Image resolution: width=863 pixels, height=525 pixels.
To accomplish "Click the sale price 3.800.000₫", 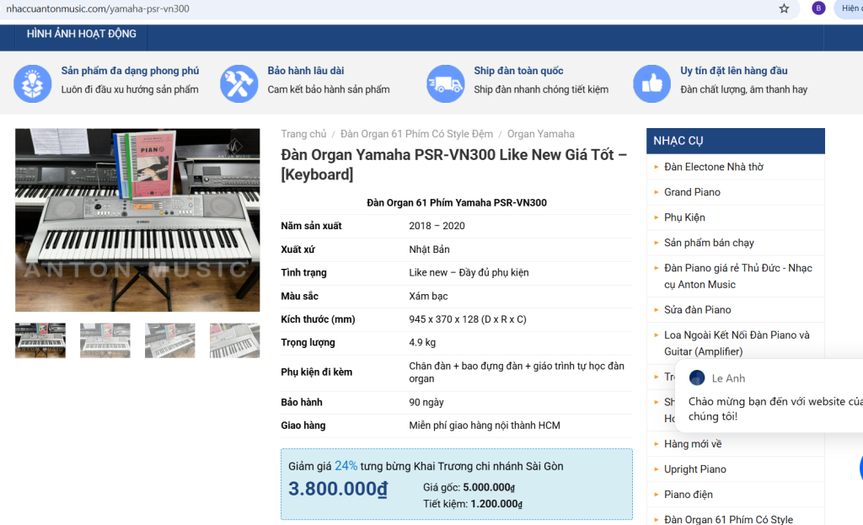I will (338, 489).
